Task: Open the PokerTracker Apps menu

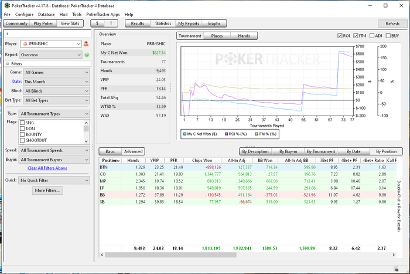Action: [103, 15]
